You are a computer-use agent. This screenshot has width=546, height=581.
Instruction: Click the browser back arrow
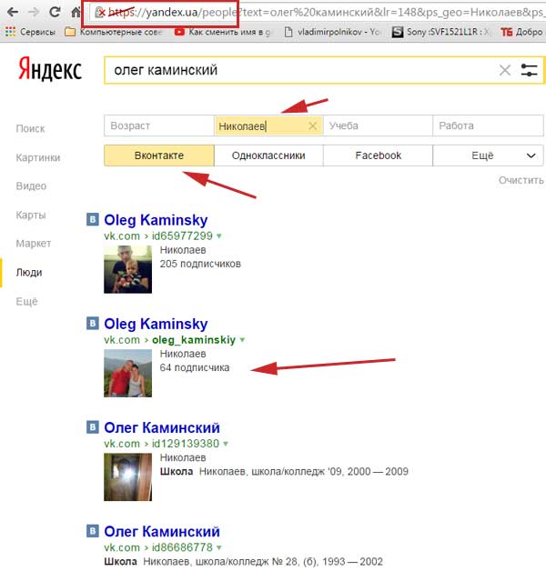click(13, 12)
